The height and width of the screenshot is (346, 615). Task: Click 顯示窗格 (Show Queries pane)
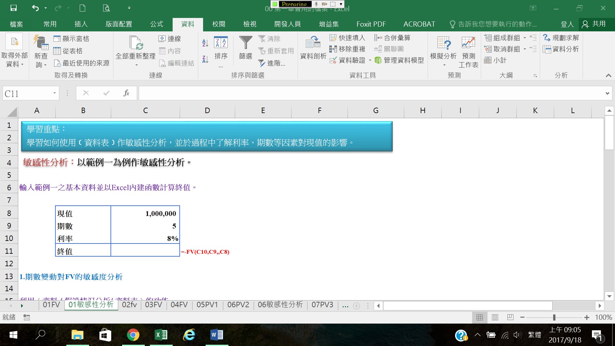pyautogui.click(x=71, y=39)
